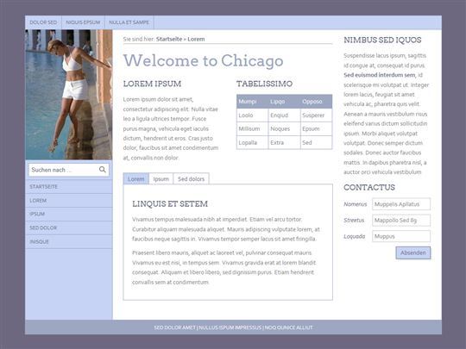This screenshot has width=466, height=349.
Task: Open the DOLOR SED top menu item
Action: [43, 22]
